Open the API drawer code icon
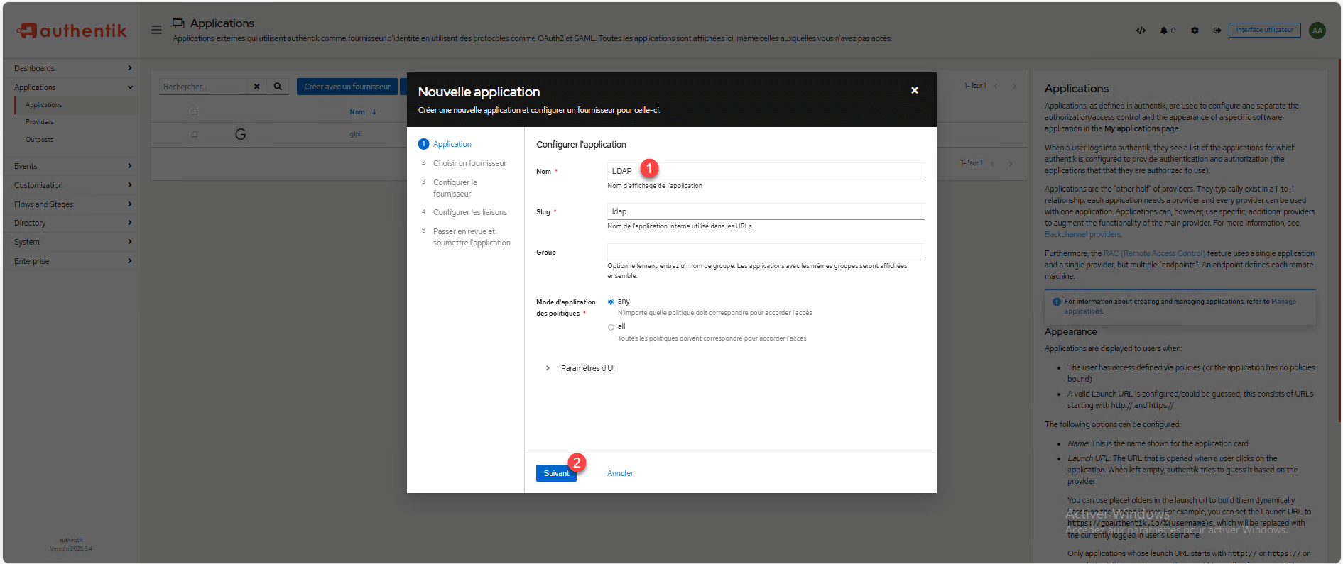The image size is (1343, 564). click(1141, 31)
